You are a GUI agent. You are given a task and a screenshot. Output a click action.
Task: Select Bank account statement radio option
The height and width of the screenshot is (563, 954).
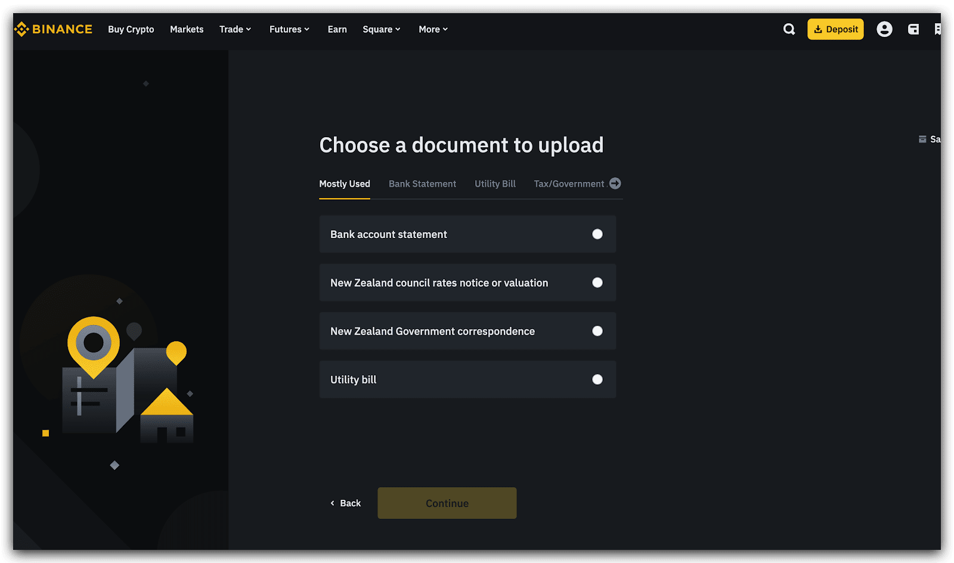click(x=597, y=234)
